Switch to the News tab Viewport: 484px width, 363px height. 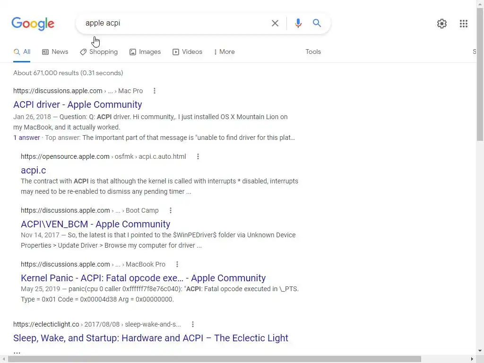pos(55,52)
